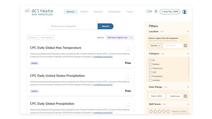Collapse the Location filter section
The image size is (212, 119).
point(188,31)
